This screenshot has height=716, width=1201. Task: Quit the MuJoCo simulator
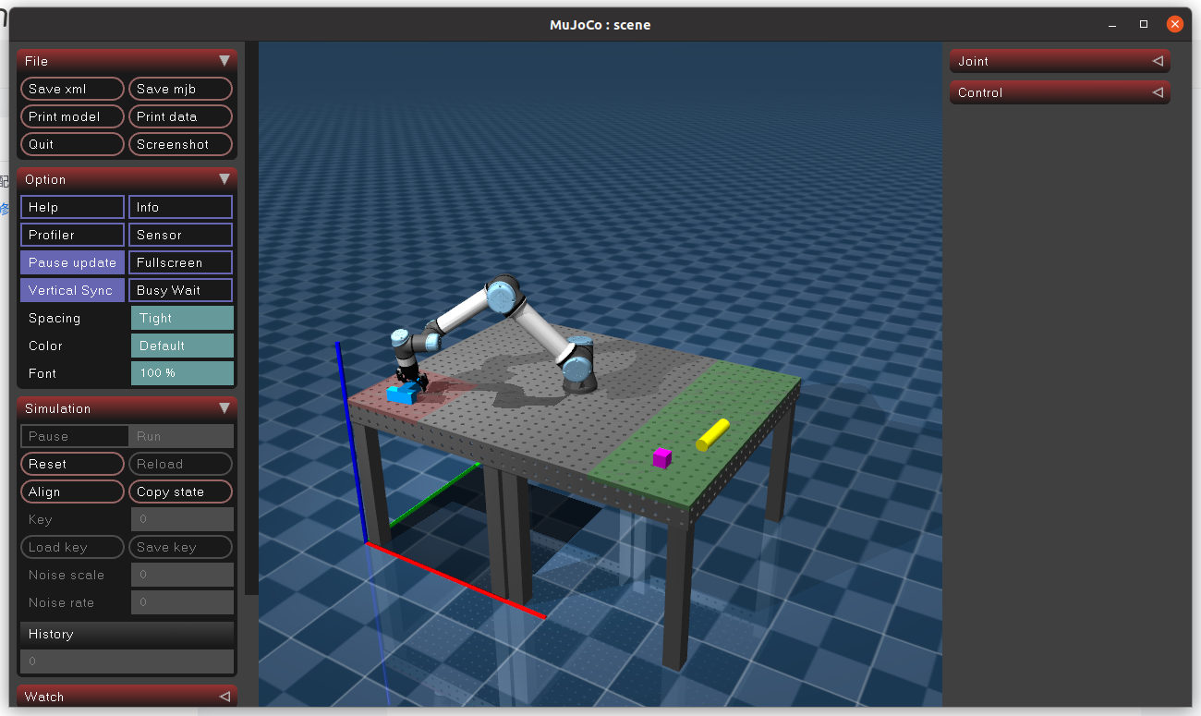pos(72,144)
